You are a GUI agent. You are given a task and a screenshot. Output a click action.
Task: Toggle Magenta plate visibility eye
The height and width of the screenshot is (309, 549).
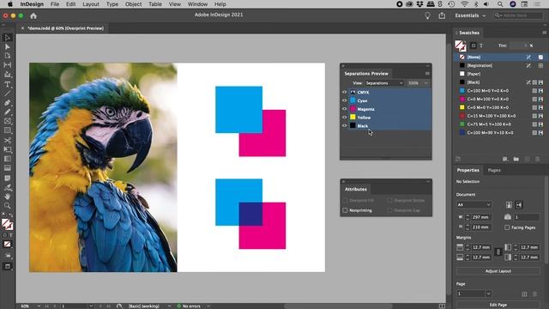(344, 109)
